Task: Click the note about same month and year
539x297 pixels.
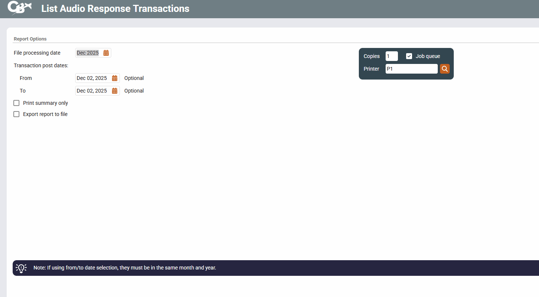Action: 125,268
